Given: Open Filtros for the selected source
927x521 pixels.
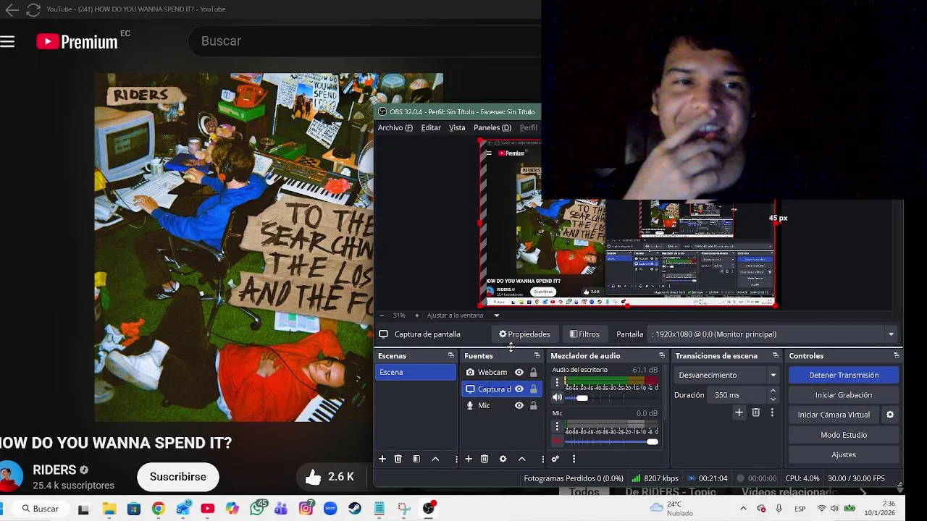Looking at the screenshot, I should [584, 334].
